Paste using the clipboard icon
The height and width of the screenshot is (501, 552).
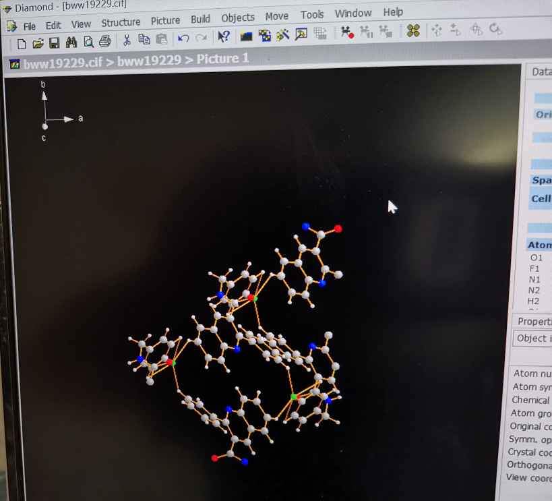click(x=161, y=38)
